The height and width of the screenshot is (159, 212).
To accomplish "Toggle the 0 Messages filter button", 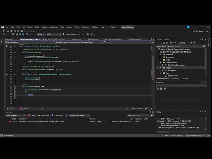I will 57,115.
